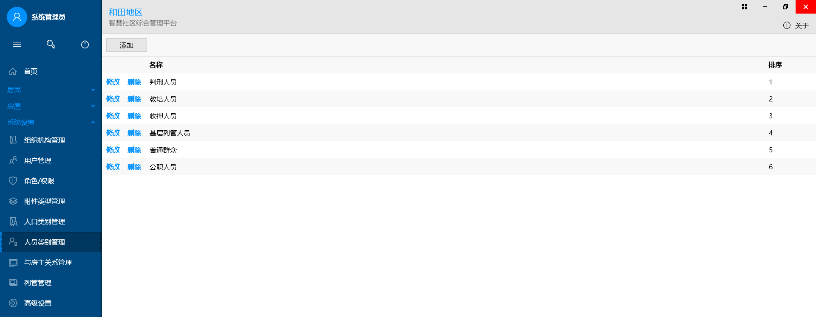Click the power logout icon

(85, 44)
